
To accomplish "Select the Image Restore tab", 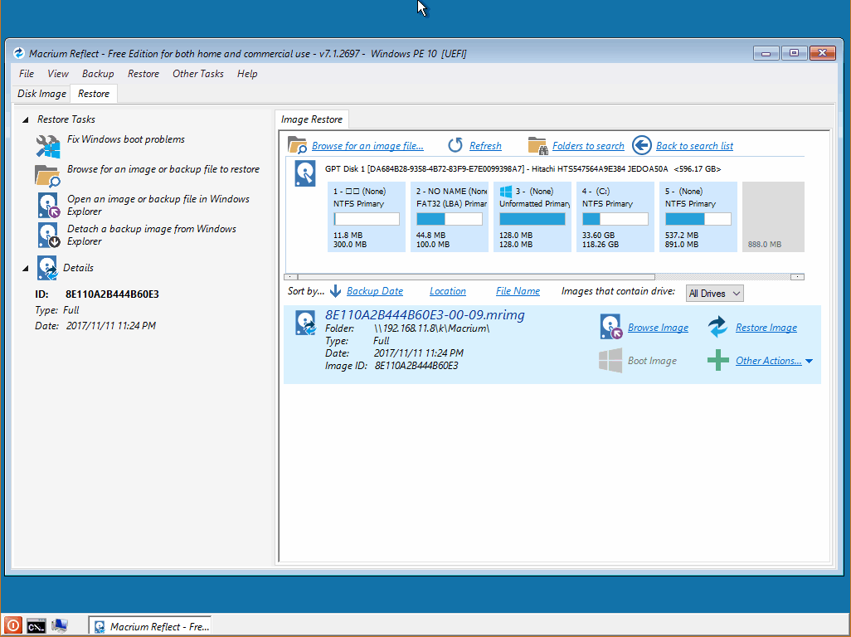I will (312, 119).
